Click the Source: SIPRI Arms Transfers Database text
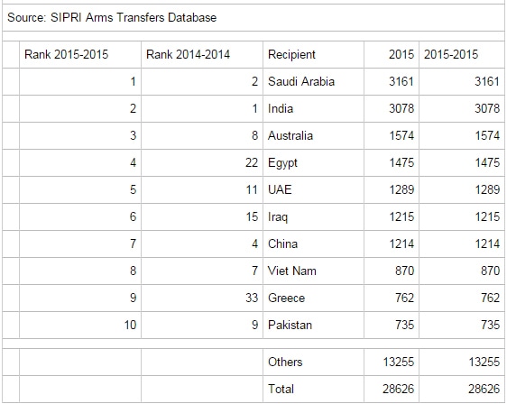507x404 pixels. click(112, 17)
